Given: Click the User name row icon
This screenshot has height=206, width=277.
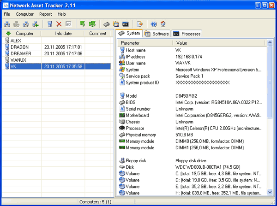Looking at the screenshot, I should tap(122, 63).
